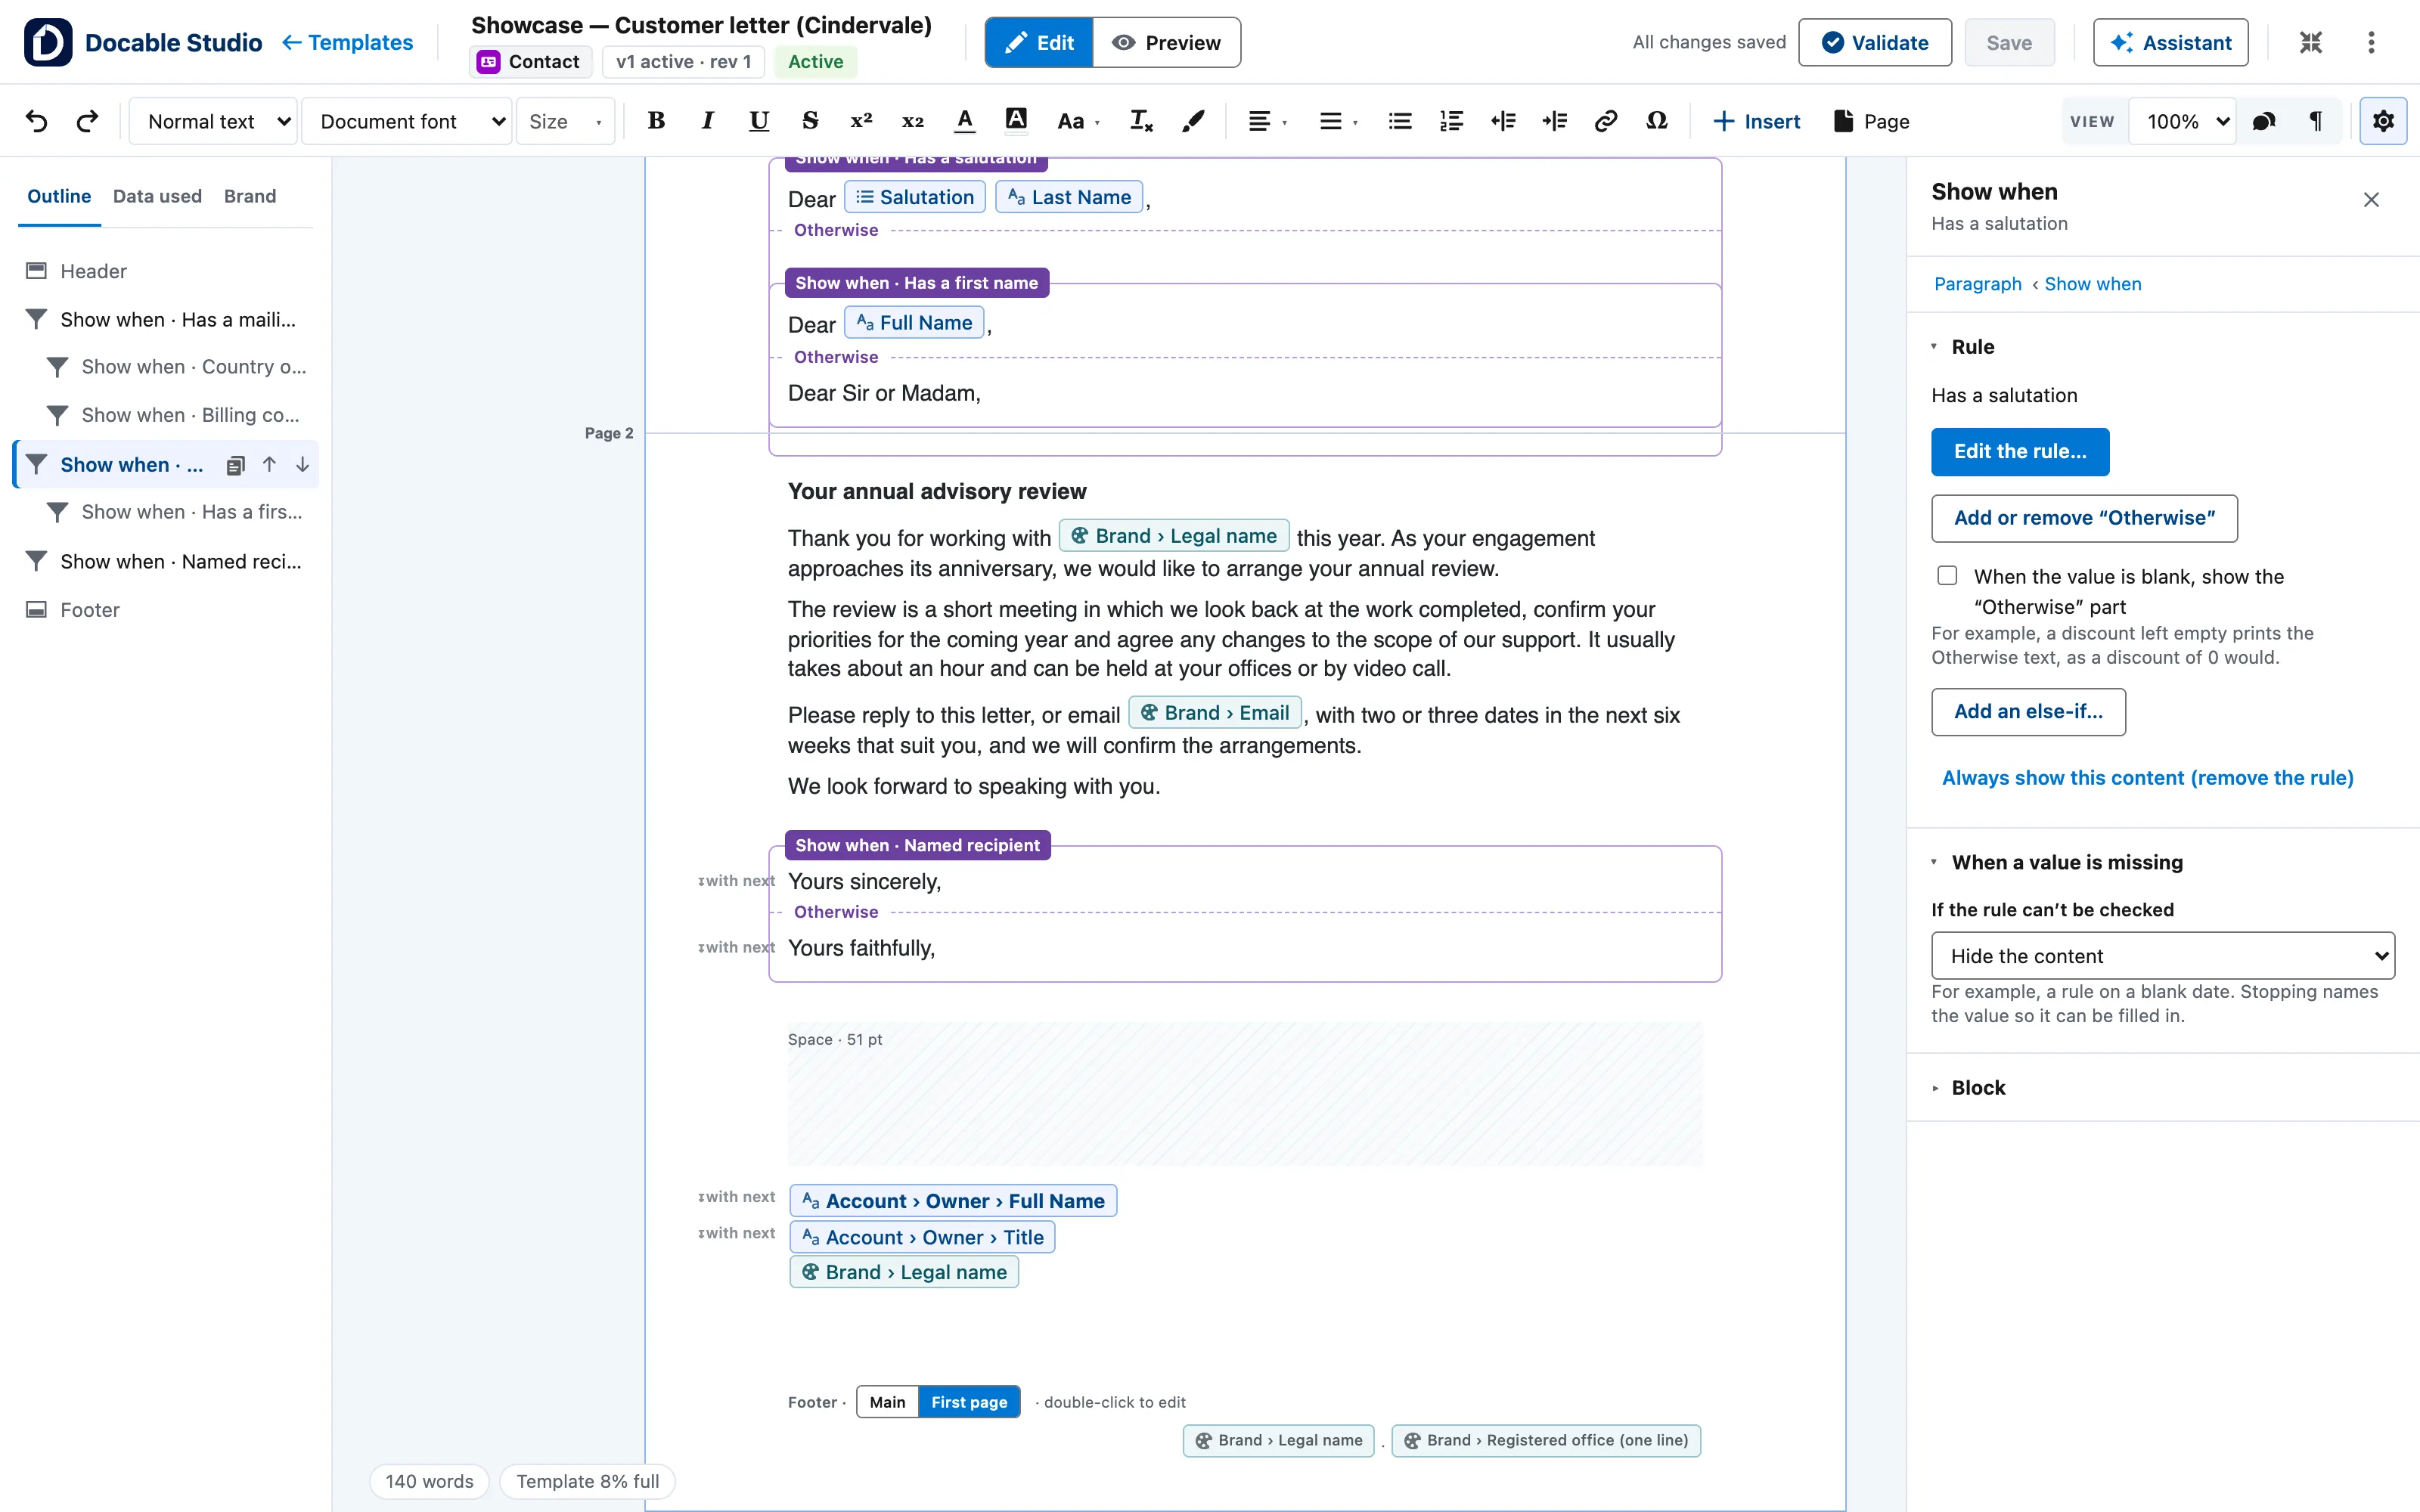Insert a bulleted list
The height and width of the screenshot is (1512, 2420).
pos(1400,121)
